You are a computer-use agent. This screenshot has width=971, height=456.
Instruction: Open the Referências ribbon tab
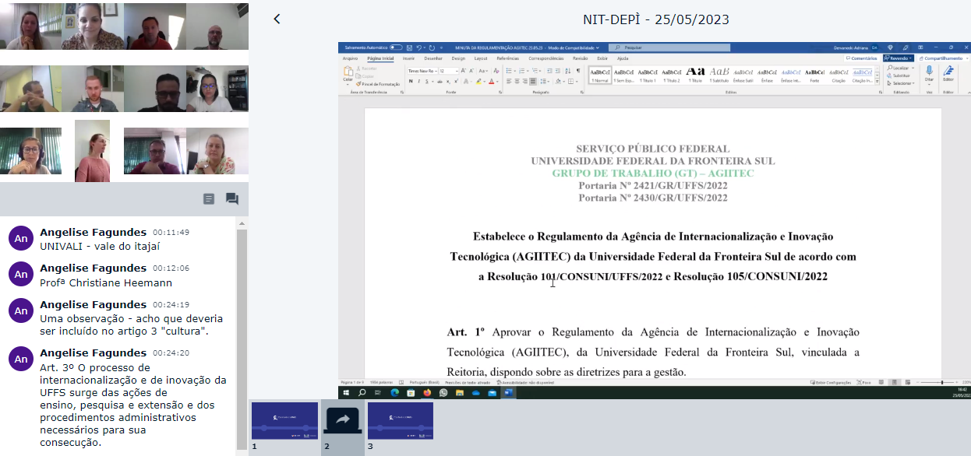[x=508, y=58]
